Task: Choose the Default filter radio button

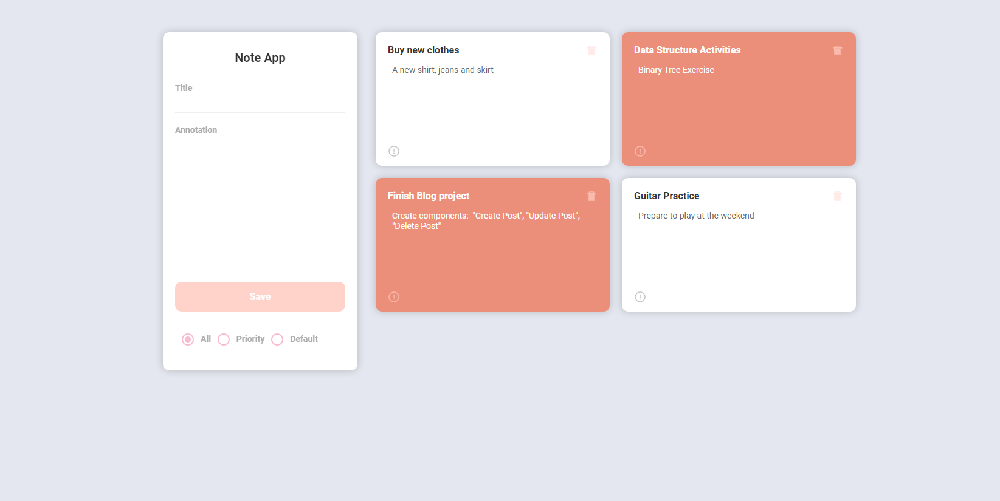Action: click(x=277, y=339)
